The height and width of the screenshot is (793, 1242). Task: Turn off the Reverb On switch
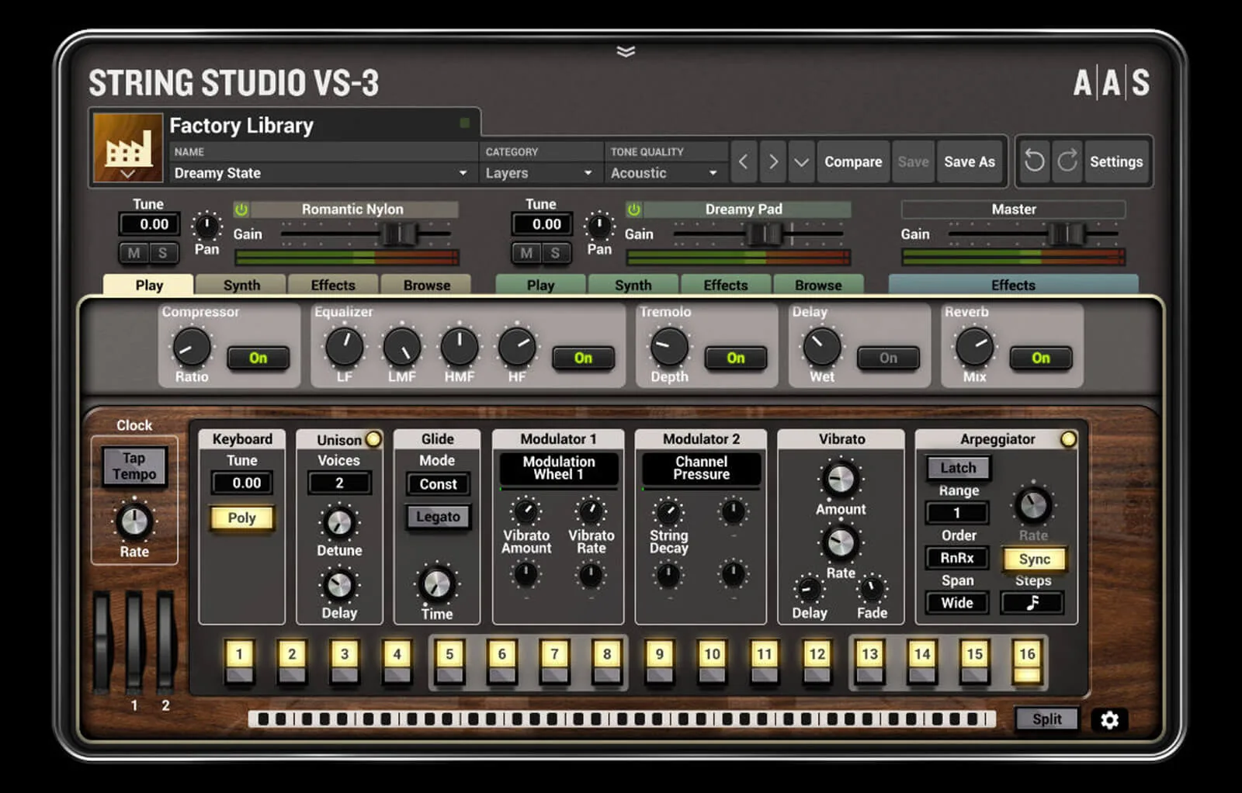(1040, 358)
